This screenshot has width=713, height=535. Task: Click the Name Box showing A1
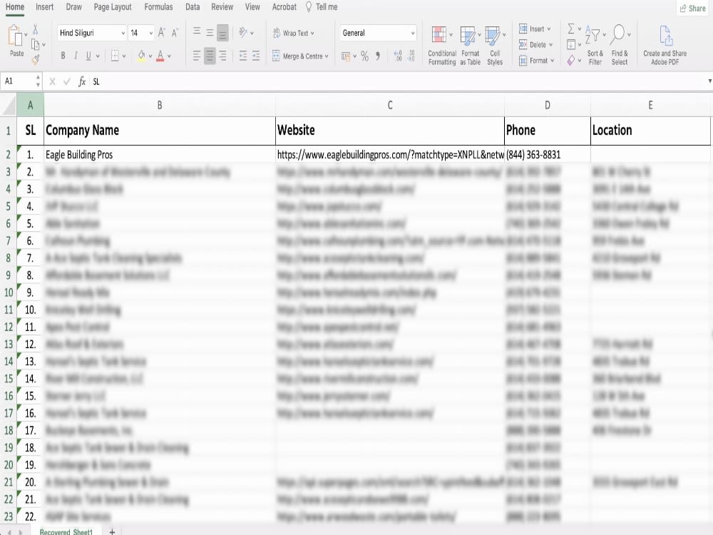[21, 81]
